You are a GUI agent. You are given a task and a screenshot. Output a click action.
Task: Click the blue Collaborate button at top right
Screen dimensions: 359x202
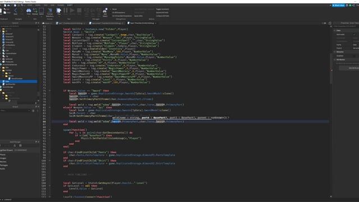[338, 5]
